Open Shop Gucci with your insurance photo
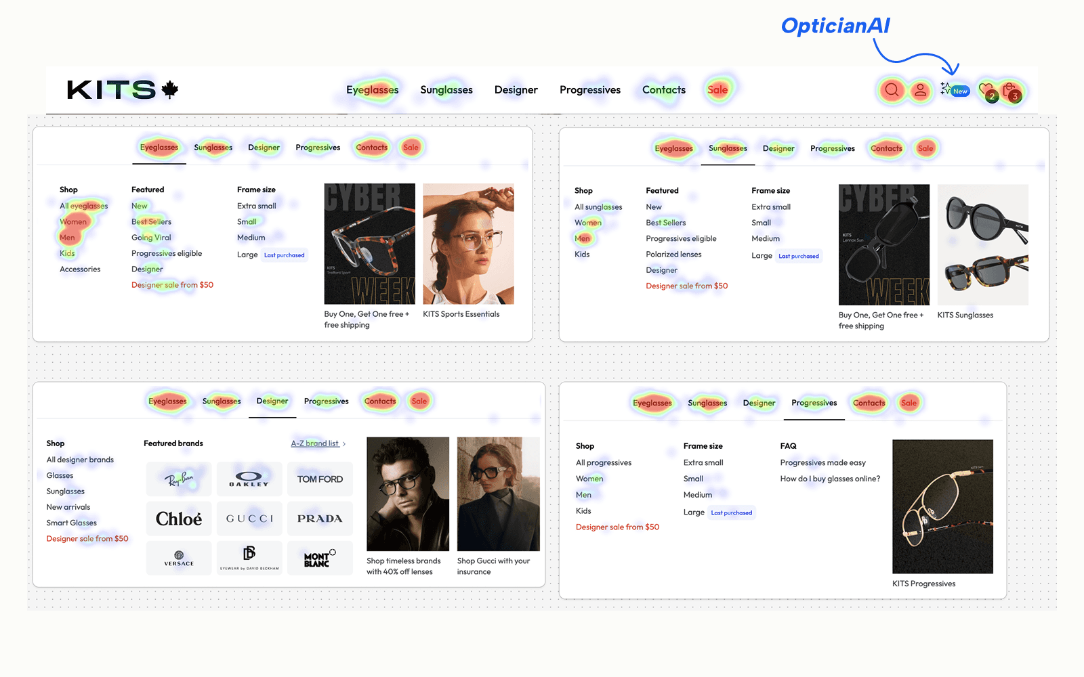Viewport: 1084px width, 677px height. 498,494
